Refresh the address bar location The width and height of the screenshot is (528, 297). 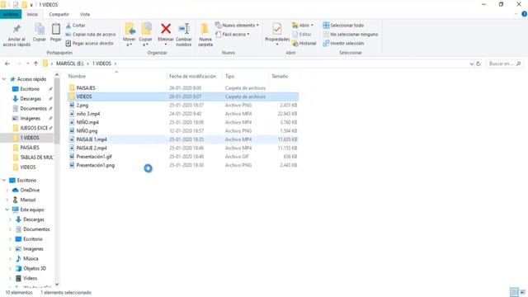[x=478, y=64]
